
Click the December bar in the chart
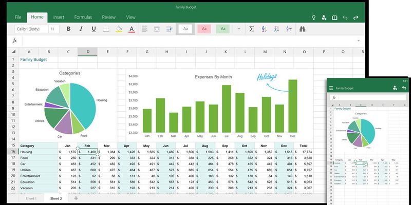pos(293,106)
